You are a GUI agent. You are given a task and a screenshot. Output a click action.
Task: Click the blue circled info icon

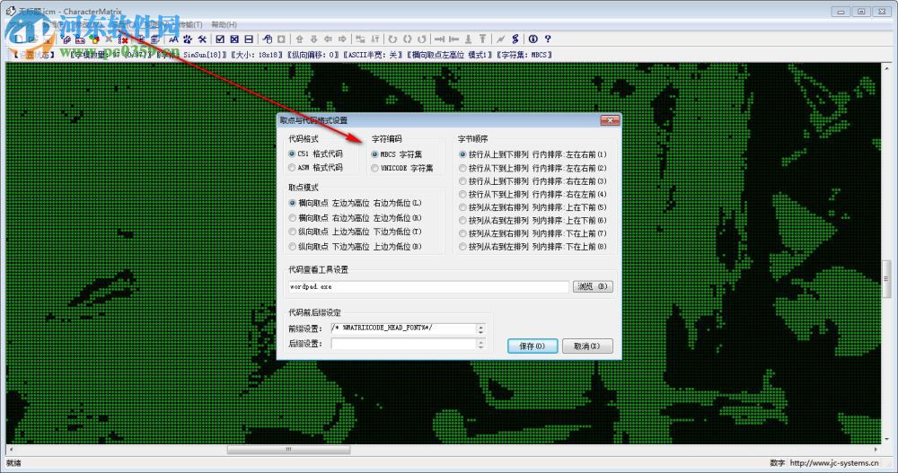point(533,39)
